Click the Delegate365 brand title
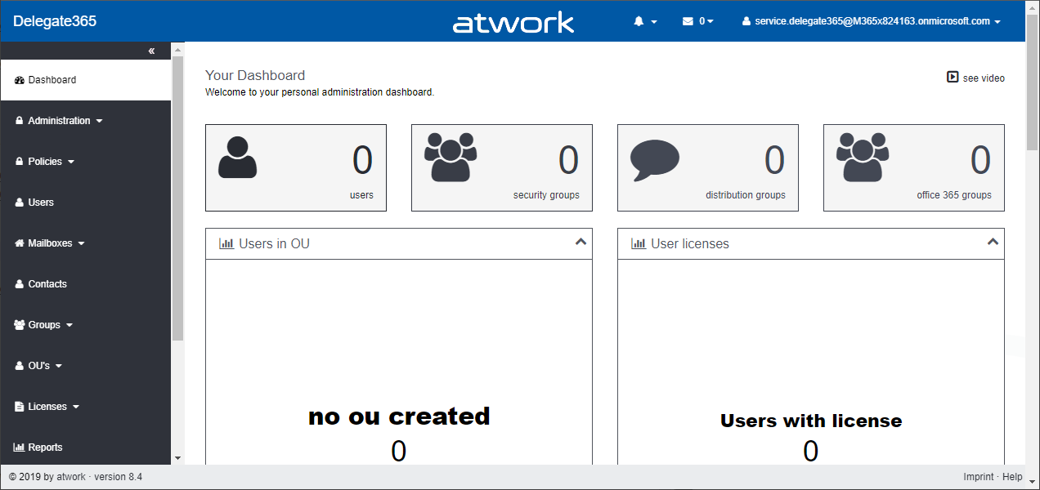 (55, 21)
